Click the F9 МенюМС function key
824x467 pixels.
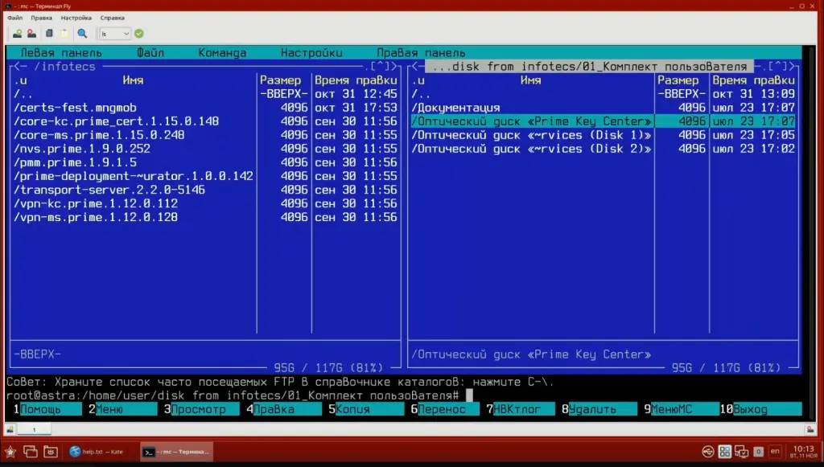(682, 409)
